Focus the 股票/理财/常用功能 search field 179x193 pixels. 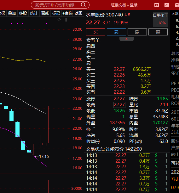click(x=60, y=5)
